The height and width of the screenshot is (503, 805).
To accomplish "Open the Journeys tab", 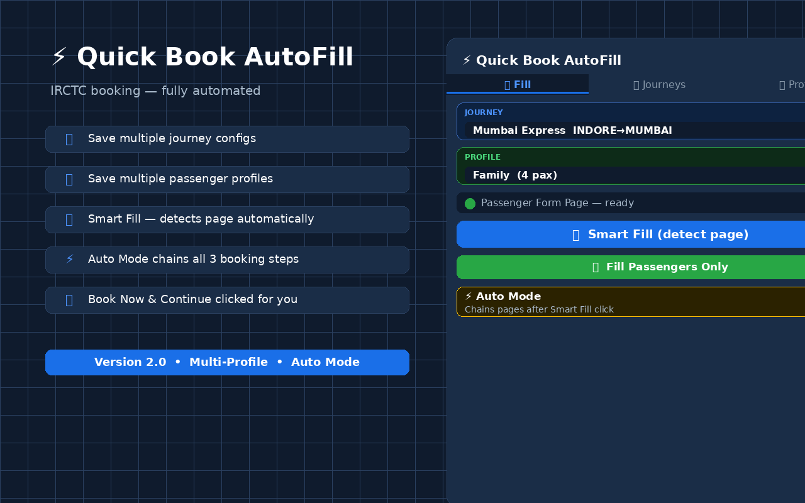I will tap(659, 84).
